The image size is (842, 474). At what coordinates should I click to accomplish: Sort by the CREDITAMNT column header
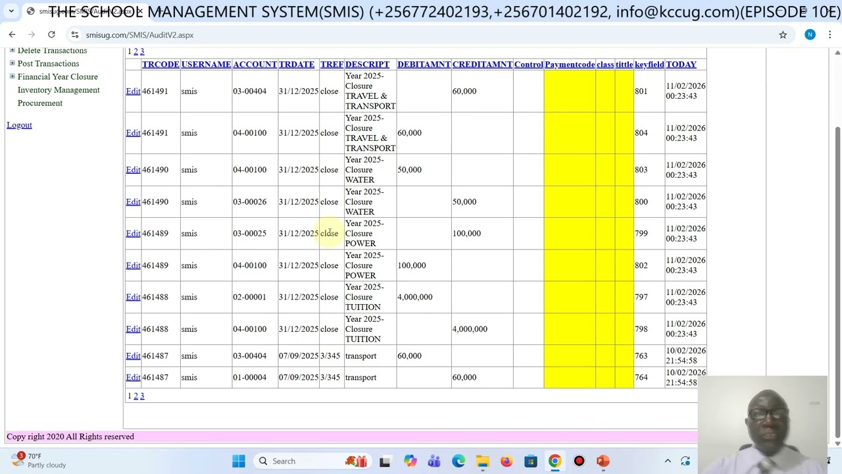[482, 65]
